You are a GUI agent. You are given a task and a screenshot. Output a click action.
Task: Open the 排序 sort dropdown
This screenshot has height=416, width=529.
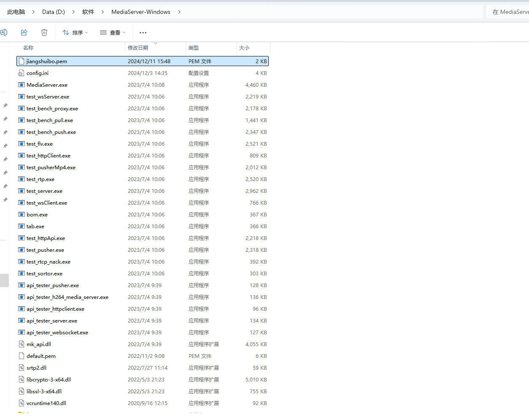(75, 32)
